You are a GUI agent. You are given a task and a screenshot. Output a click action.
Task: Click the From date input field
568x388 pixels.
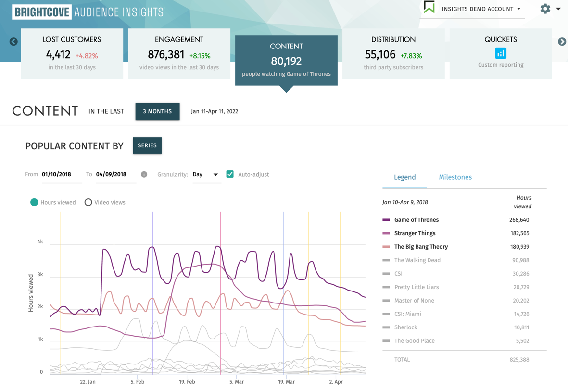[61, 175]
